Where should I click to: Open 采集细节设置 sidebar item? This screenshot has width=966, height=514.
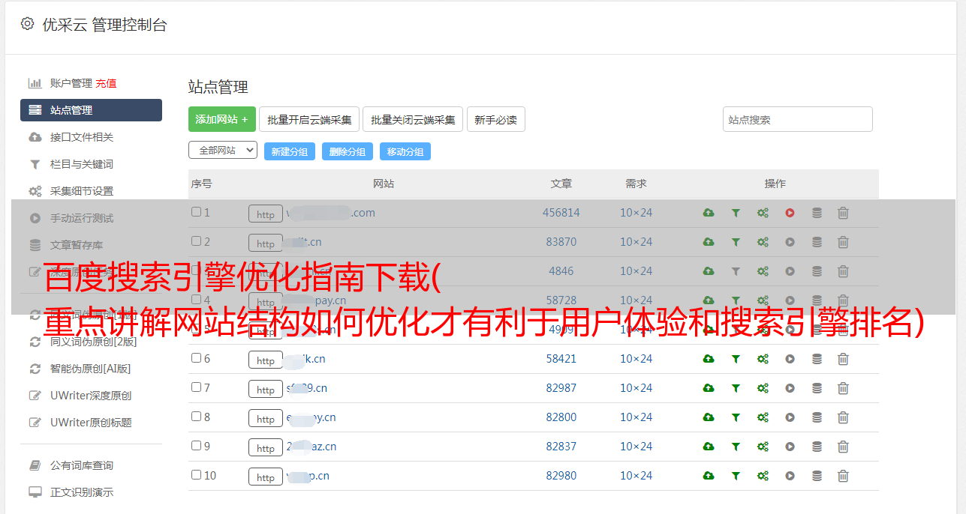pyautogui.click(x=82, y=191)
